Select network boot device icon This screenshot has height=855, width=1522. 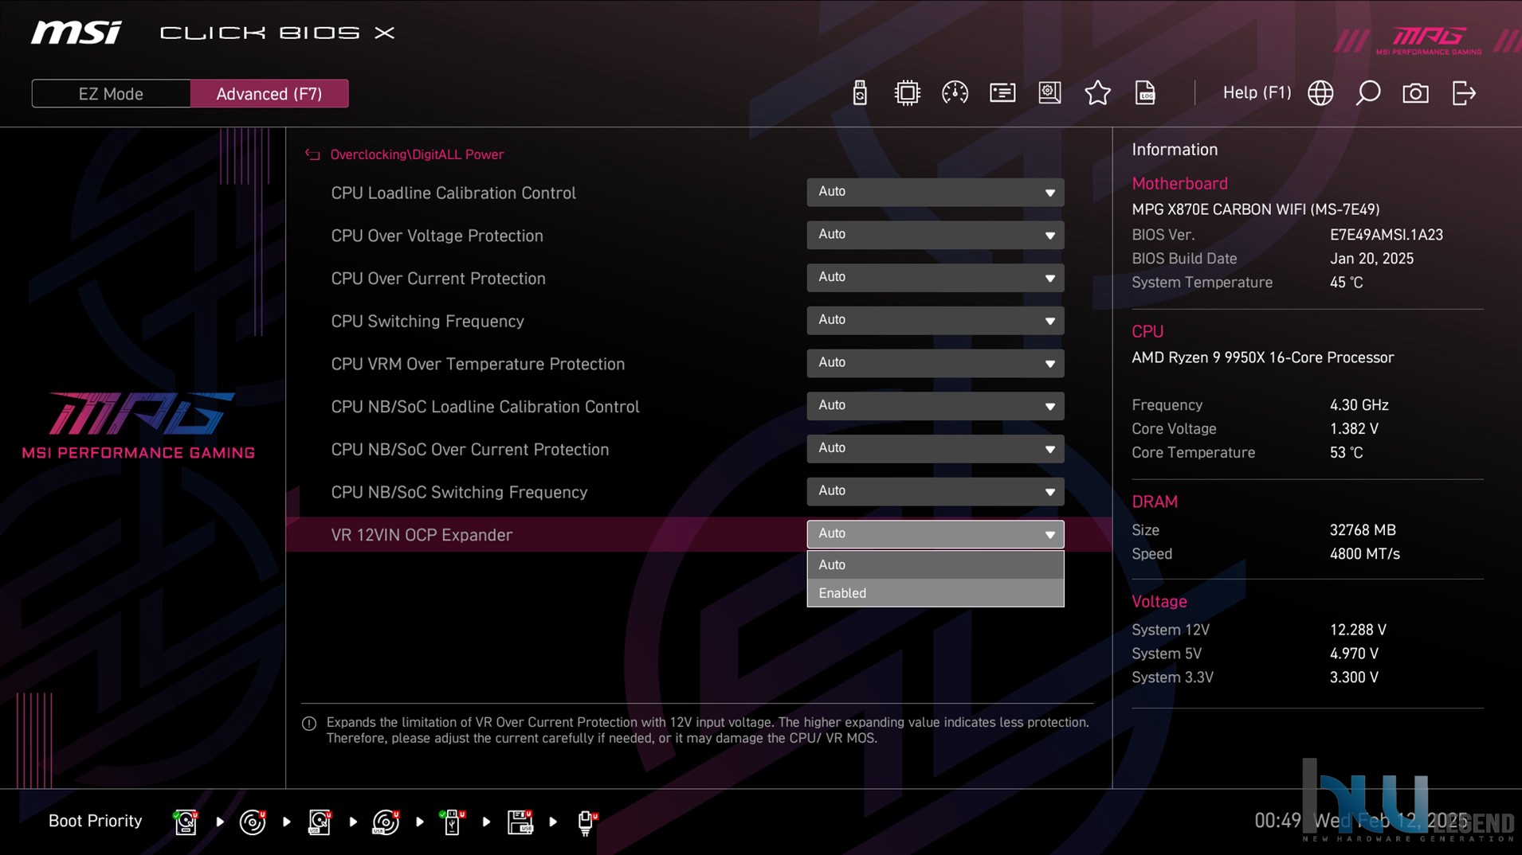pos(586,822)
